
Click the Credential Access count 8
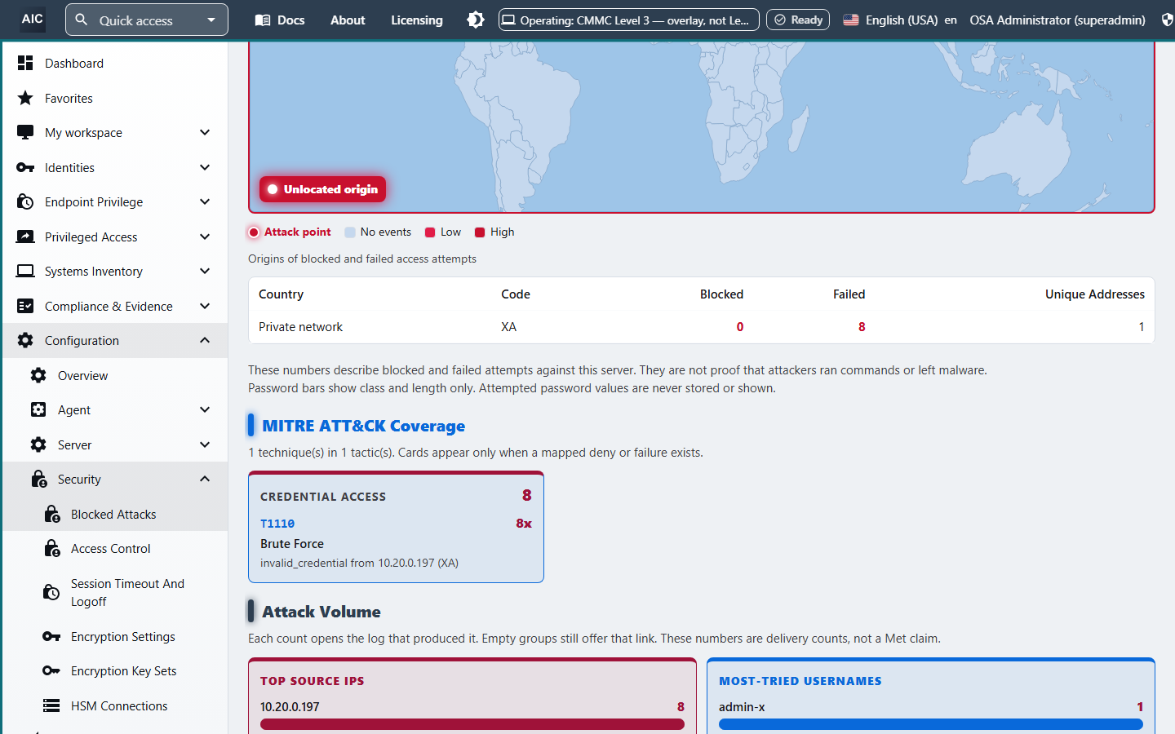(527, 496)
